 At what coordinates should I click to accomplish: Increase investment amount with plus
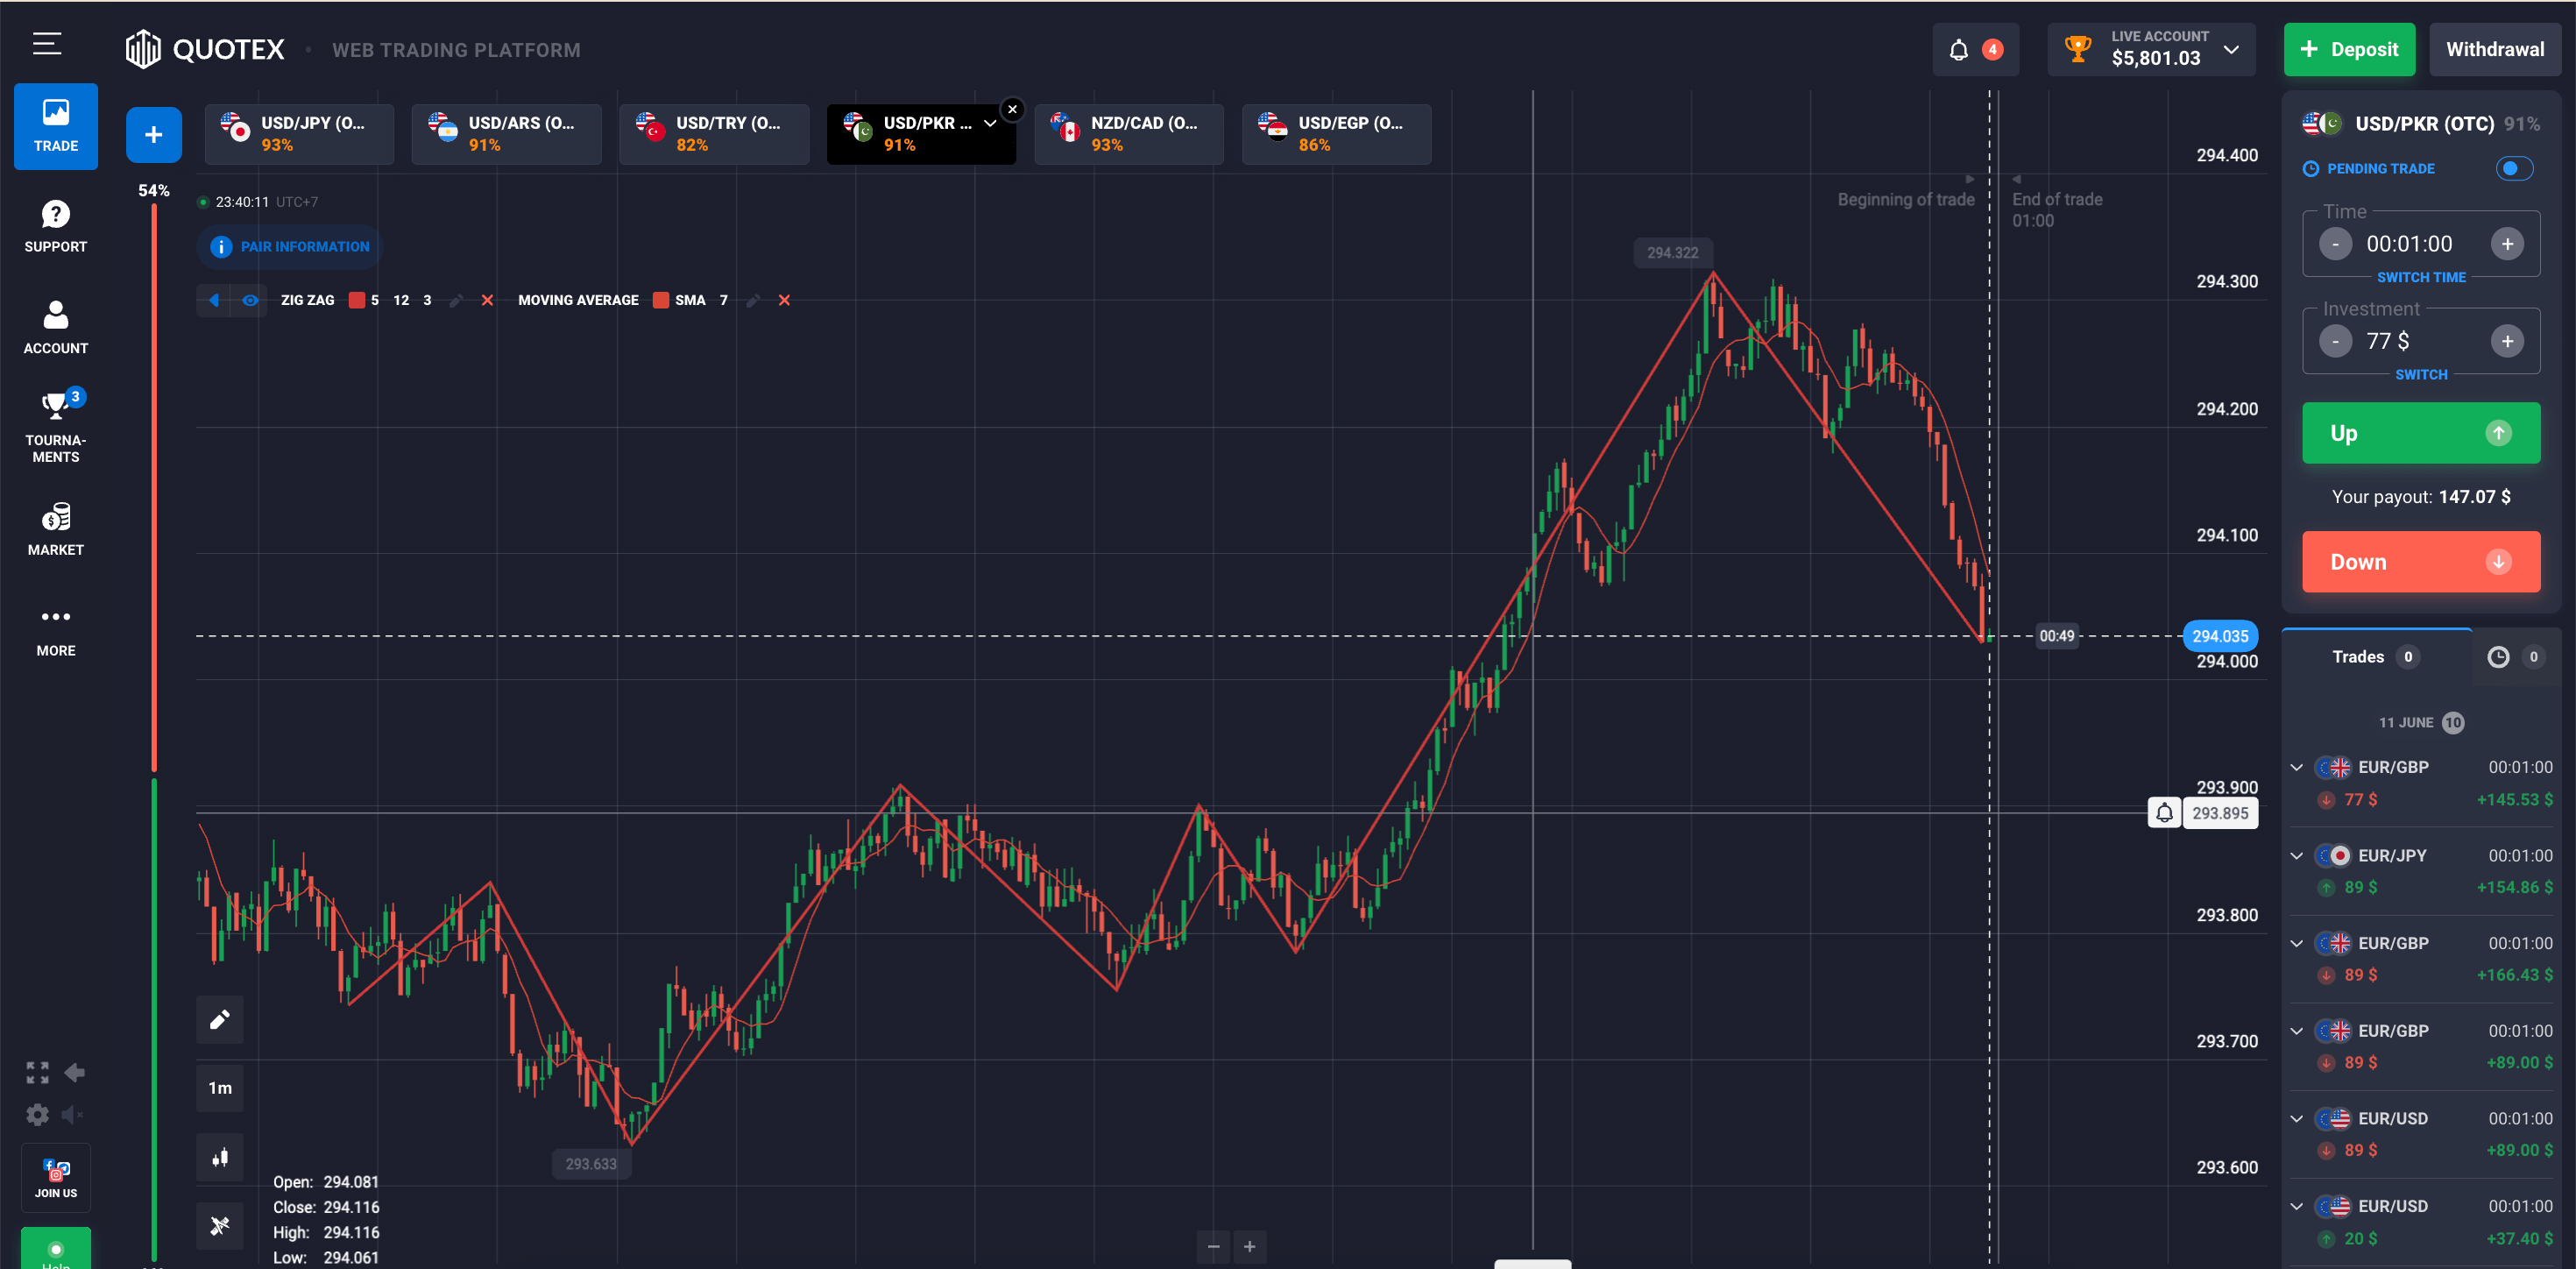[2507, 341]
